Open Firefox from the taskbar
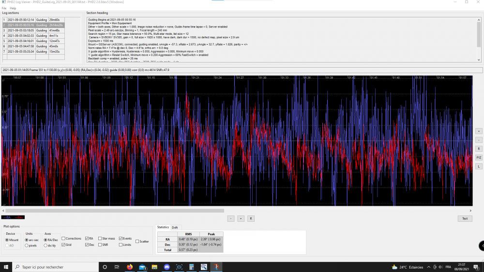 129,267
